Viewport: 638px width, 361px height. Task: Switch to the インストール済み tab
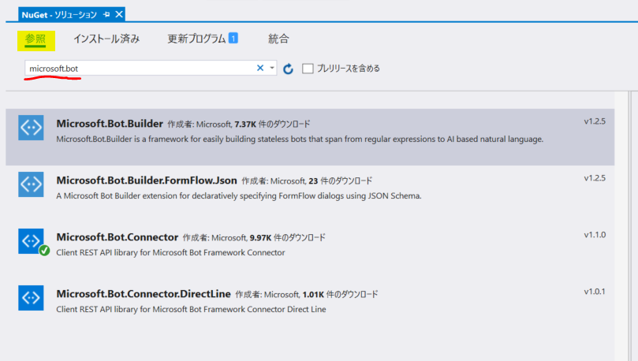click(x=106, y=39)
